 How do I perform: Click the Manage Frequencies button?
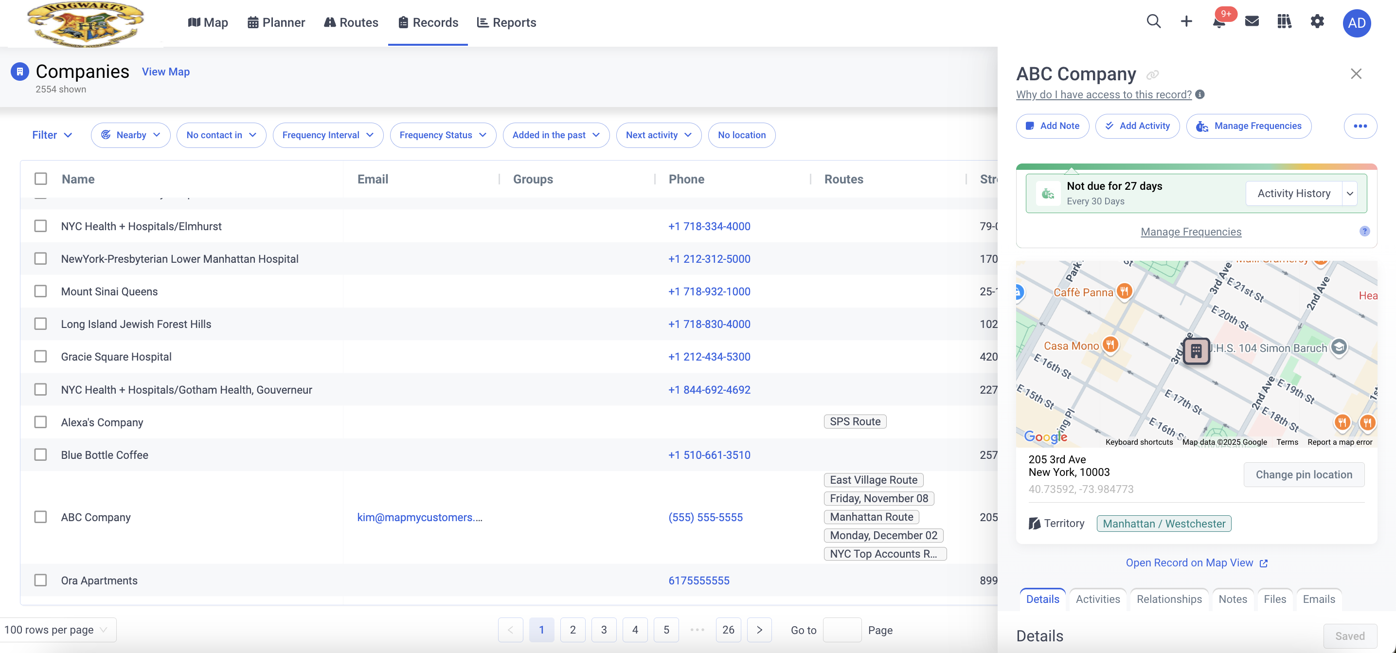1249,126
